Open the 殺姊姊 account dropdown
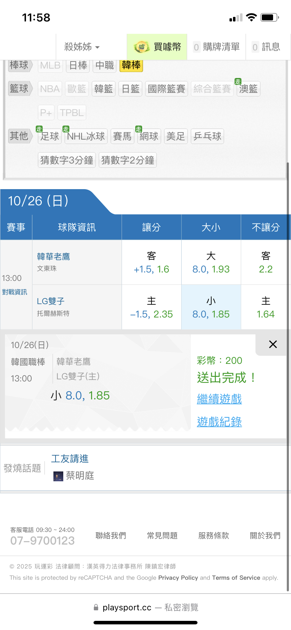 [82, 47]
